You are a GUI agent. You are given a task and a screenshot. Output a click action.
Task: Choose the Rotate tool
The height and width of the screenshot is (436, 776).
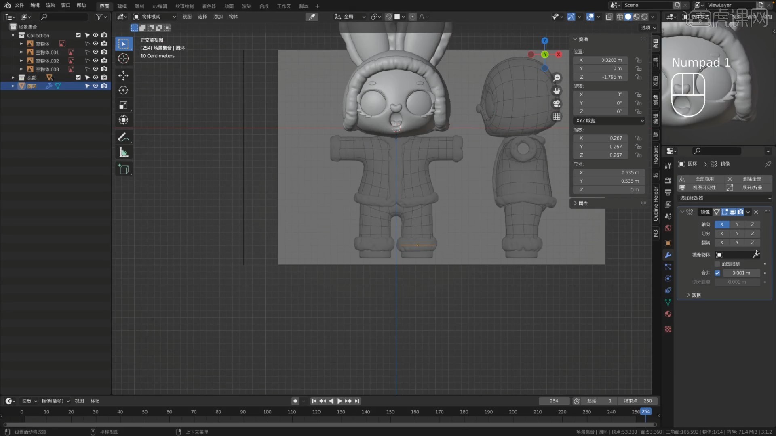click(124, 90)
